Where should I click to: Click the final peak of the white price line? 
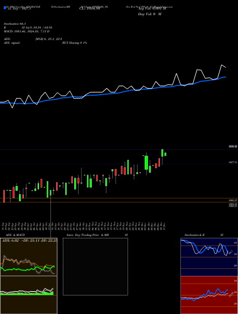pos(221,65)
